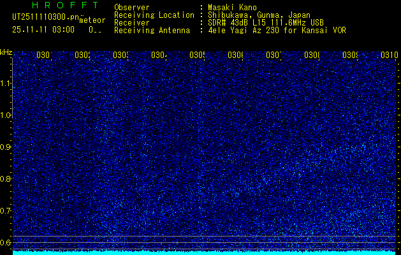Viewport: 401px width, 255px height.
Task: Click the 0301 time marker
Action: [44, 55]
